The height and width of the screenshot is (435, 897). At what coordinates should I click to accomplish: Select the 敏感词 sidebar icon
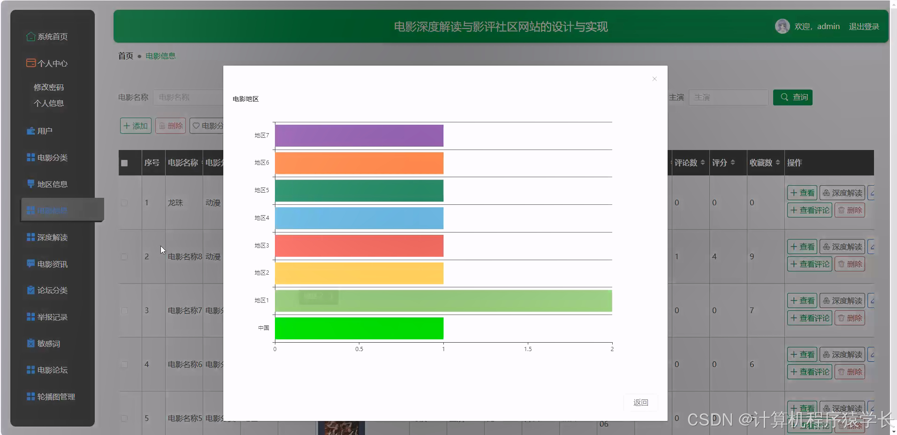tap(30, 343)
